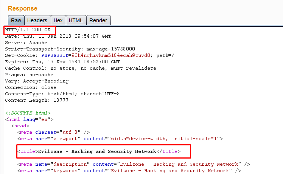
Task: Click the Expires header line
Action: [x=62, y=62]
